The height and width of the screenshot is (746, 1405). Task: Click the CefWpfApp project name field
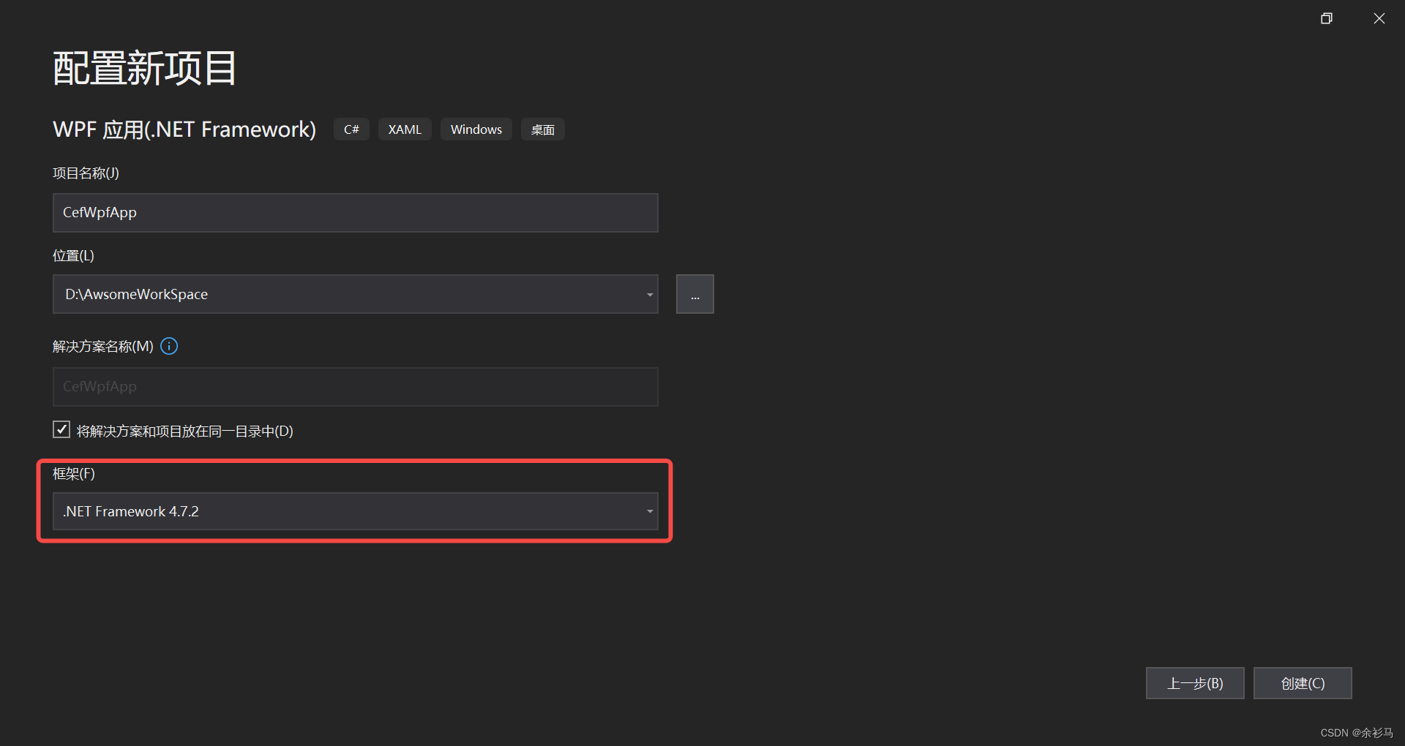355,212
